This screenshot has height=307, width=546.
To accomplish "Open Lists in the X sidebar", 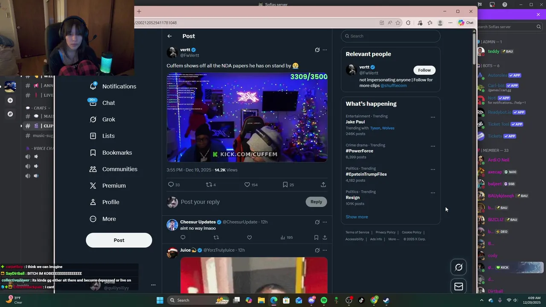I will (x=102, y=136).
